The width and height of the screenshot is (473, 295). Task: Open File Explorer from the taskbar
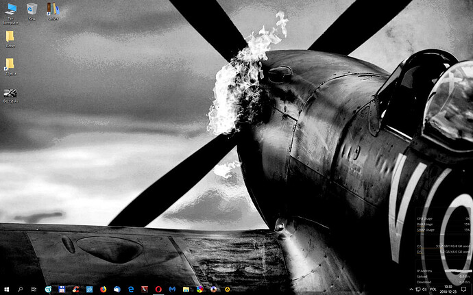[186, 290]
